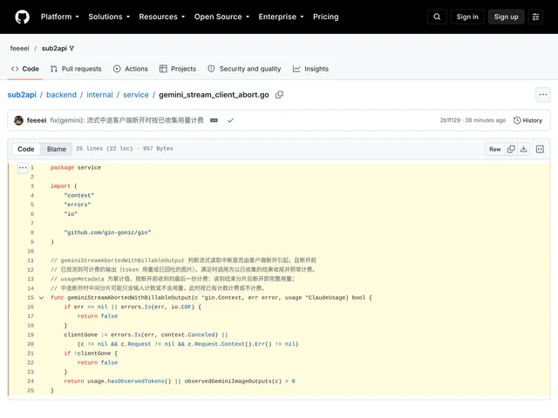This screenshot has height=418, width=558.
Task: Expand the Platform menu
Action: point(60,17)
